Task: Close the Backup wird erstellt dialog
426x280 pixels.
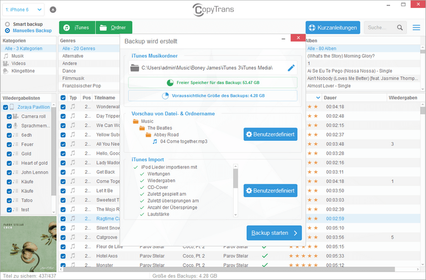Action: [x=298, y=38]
